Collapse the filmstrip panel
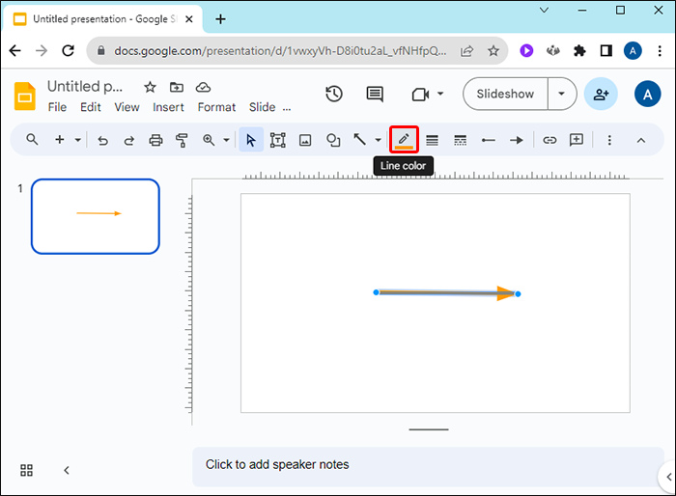Image resolution: width=676 pixels, height=496 pixels. pos(67,470)
